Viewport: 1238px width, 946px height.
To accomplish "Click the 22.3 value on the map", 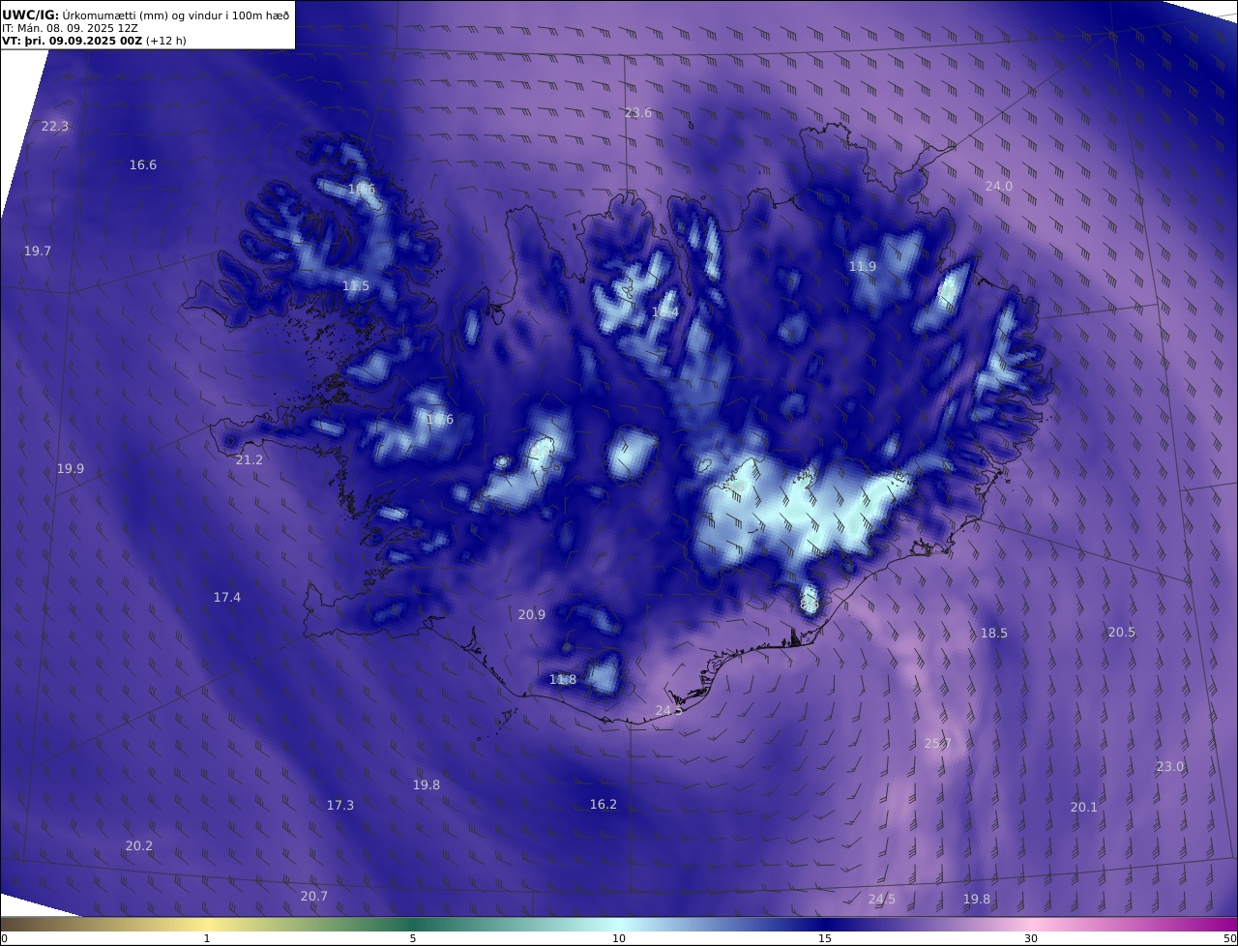I will point(55,126).
